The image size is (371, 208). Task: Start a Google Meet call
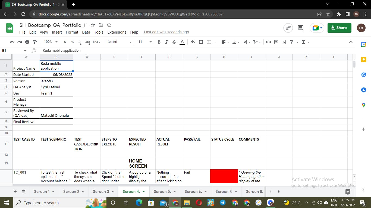(x=317, y=28)
